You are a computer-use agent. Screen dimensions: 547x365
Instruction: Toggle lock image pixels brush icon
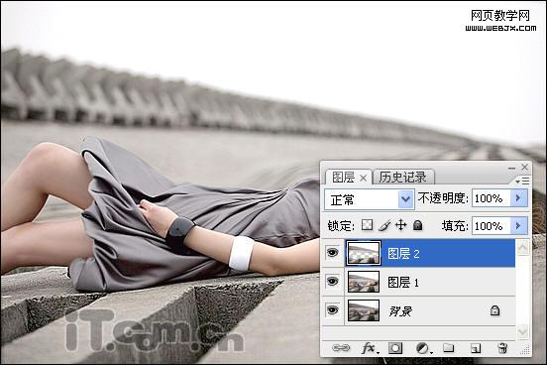coord(384,225)
